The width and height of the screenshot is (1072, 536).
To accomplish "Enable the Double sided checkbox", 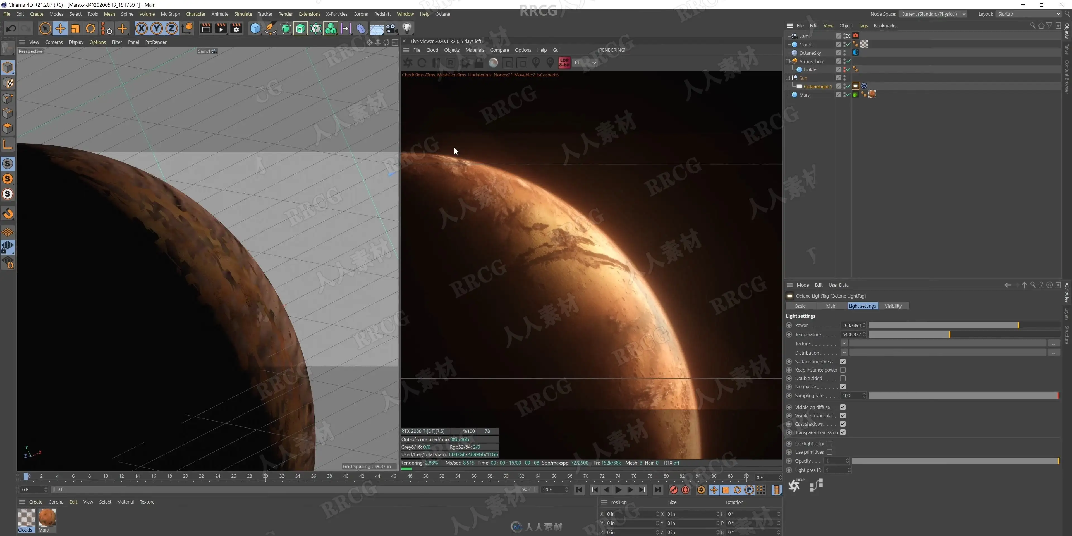I will click(843, 378).
